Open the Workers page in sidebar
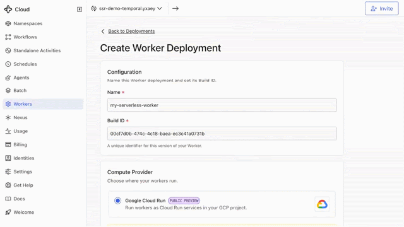The width and height of the screenshot is (404, 227). [x=43, y=104]
